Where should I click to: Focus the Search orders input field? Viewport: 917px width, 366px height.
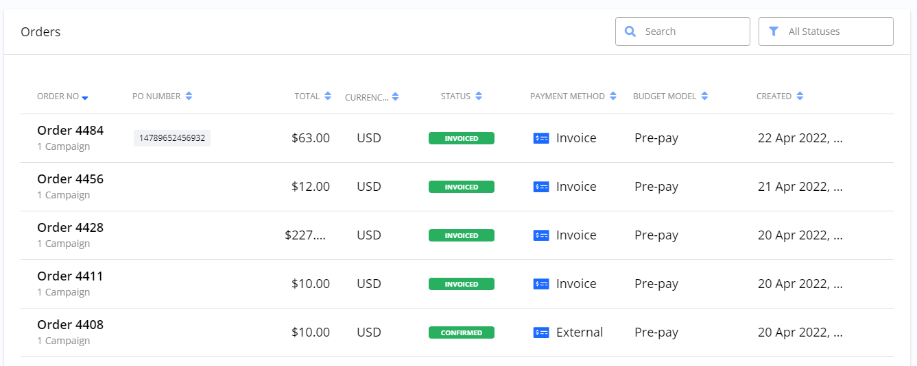pyautogui.click(x=693, y=31)
